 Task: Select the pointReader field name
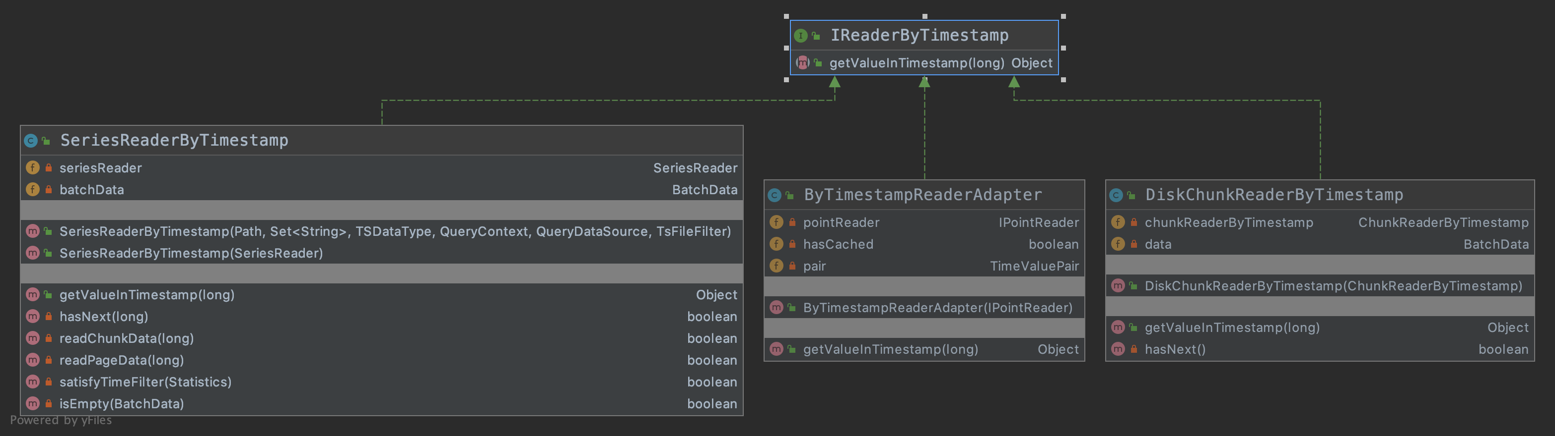click(x=841, y=222)
